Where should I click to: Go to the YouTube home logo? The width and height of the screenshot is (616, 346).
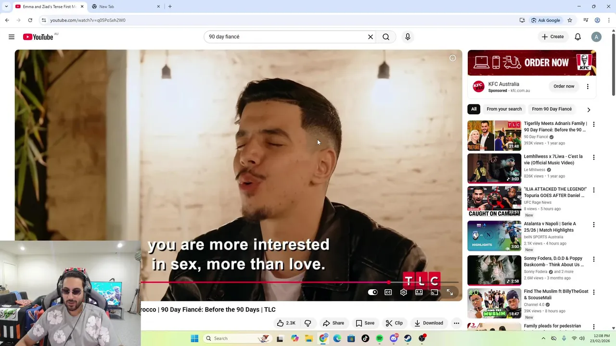pyautogui.click(x=38, y=37)
